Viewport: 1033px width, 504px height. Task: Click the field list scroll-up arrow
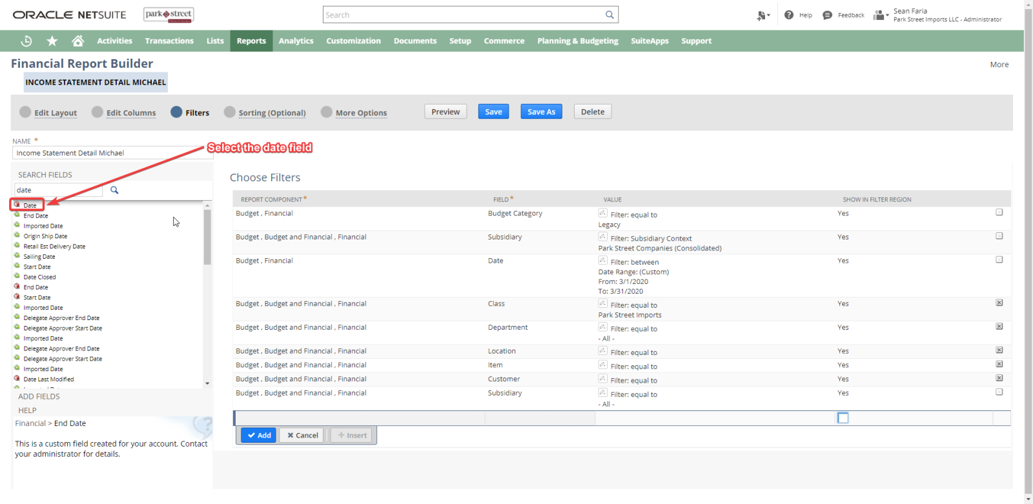[x=207, y=205]
